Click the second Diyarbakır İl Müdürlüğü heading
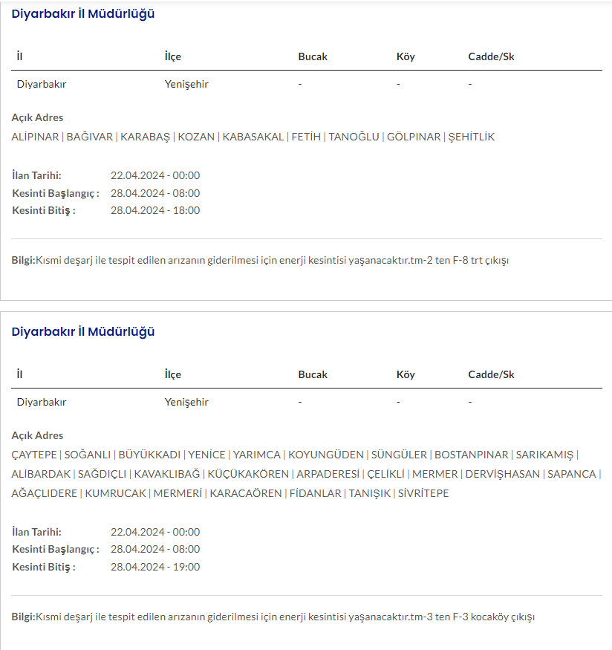 tap(83, 331)
